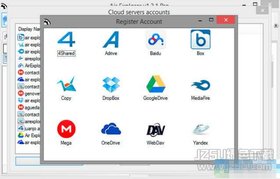Pick the Yandex flying saucer icon

(x=200, y=129)
